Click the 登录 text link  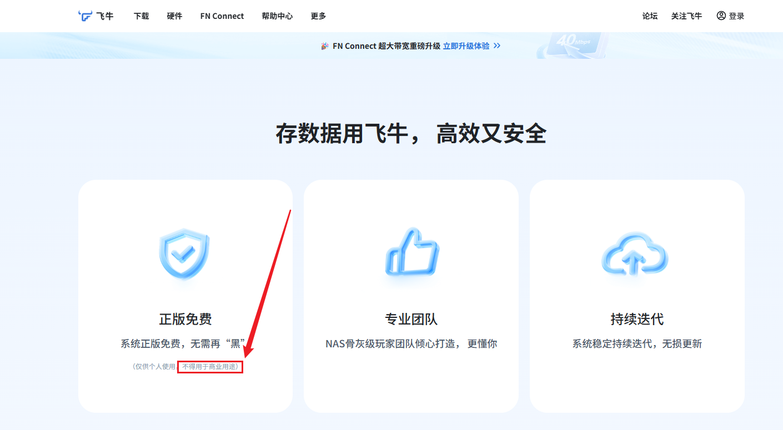pyautogui.click(x=736, y=16)
